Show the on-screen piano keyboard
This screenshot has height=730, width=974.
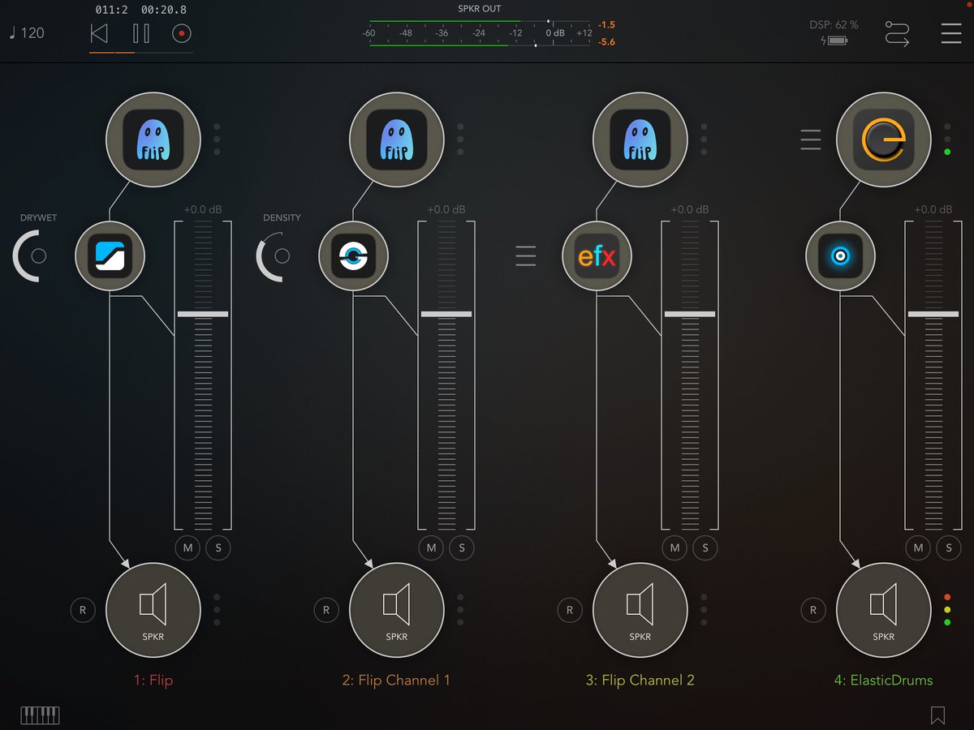click(40, 715)
